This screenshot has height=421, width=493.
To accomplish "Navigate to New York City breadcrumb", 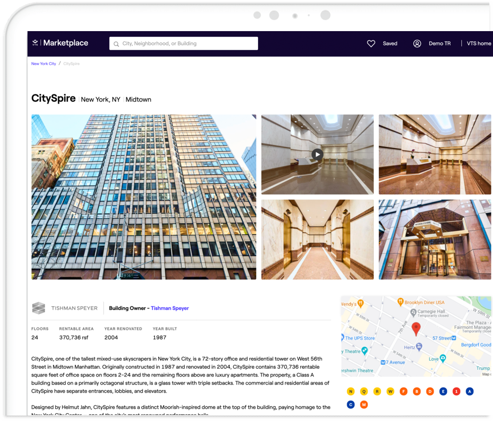I will [44, 64].
